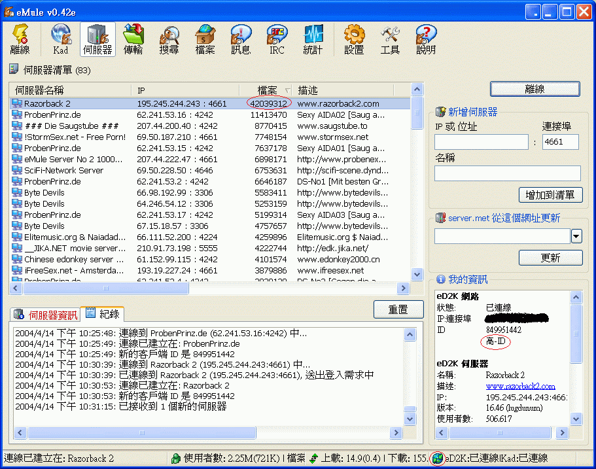Open the Kad network toolbar icon
The image size is (596, 469).
(61, 39)
